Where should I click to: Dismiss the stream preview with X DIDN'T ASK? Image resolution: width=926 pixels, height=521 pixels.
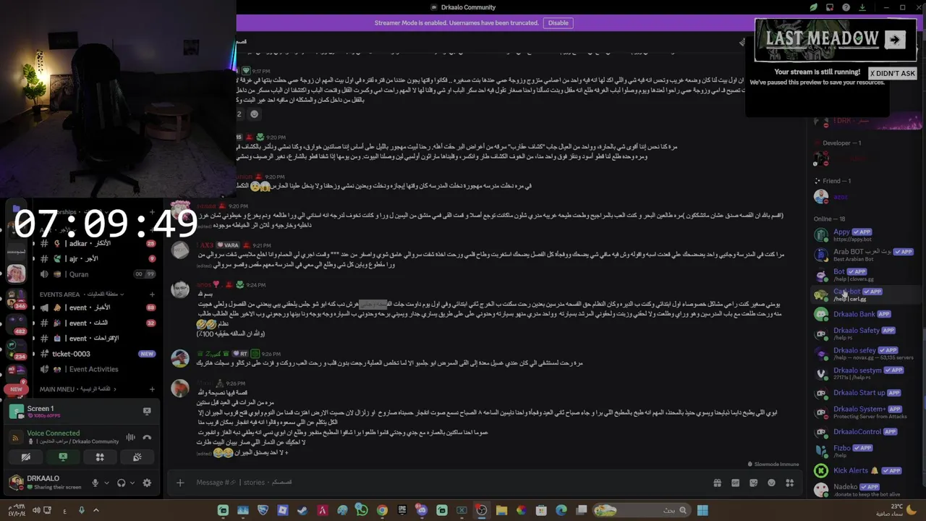(892, 73)
